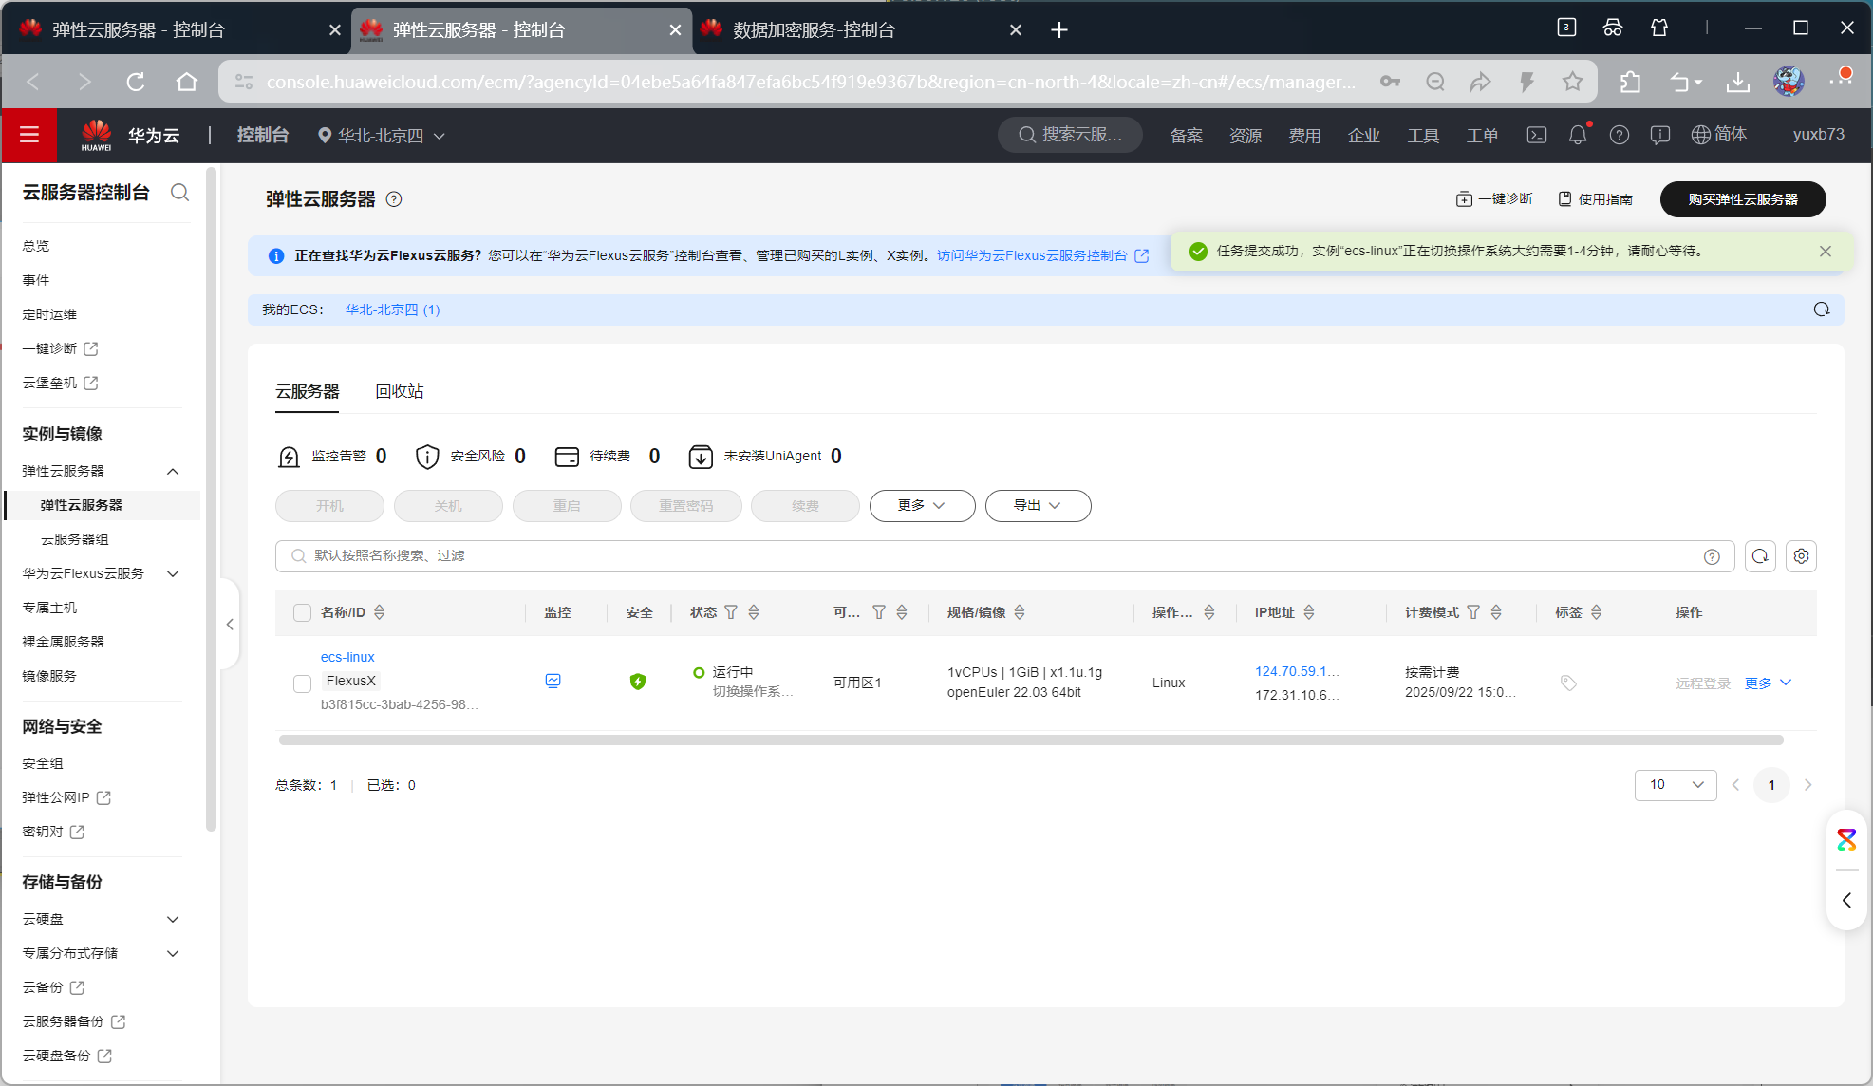Click the horizontal scrollbar under the table
Viewport: 1873px width, 1086px height.
click(1030, 740)
